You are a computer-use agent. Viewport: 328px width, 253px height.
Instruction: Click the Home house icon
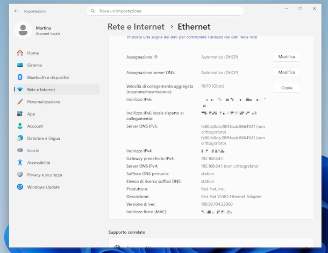click(20, 53)
